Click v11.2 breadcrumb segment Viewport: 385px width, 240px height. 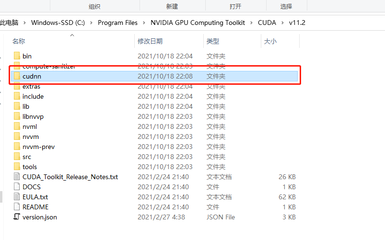point(297,23)
